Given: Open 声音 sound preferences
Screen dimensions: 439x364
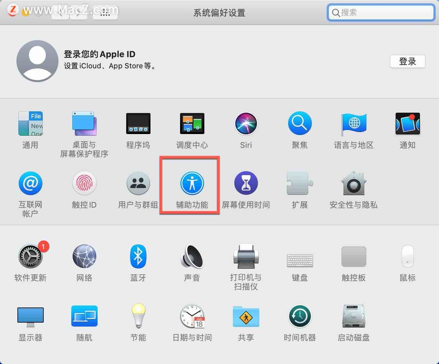Looking at the screenshot, I should pyautogui.click(x=192, y=257).
